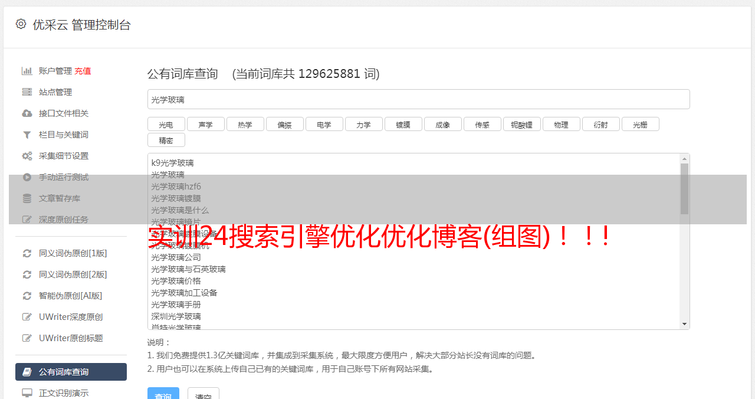Click the 清空 button
The image size is (755, 399).
[x=203, y=394]
